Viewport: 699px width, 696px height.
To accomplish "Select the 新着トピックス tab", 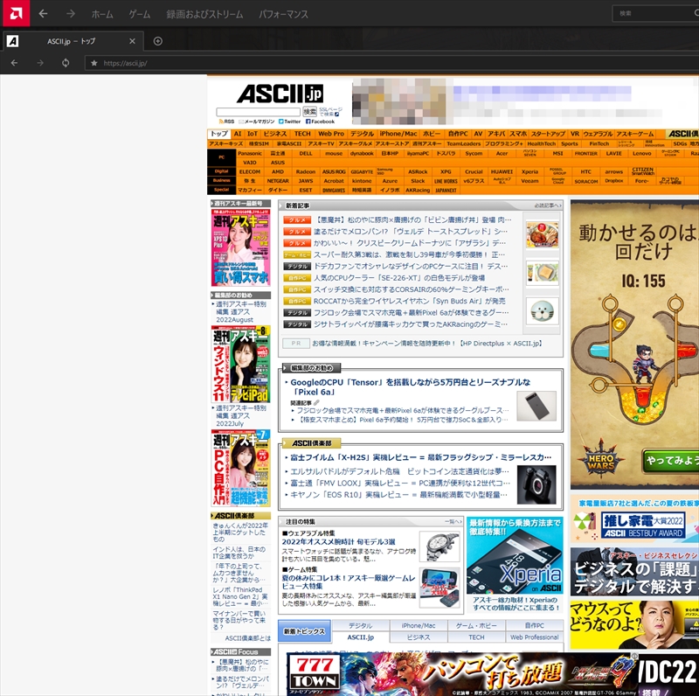I will [304, 631].
